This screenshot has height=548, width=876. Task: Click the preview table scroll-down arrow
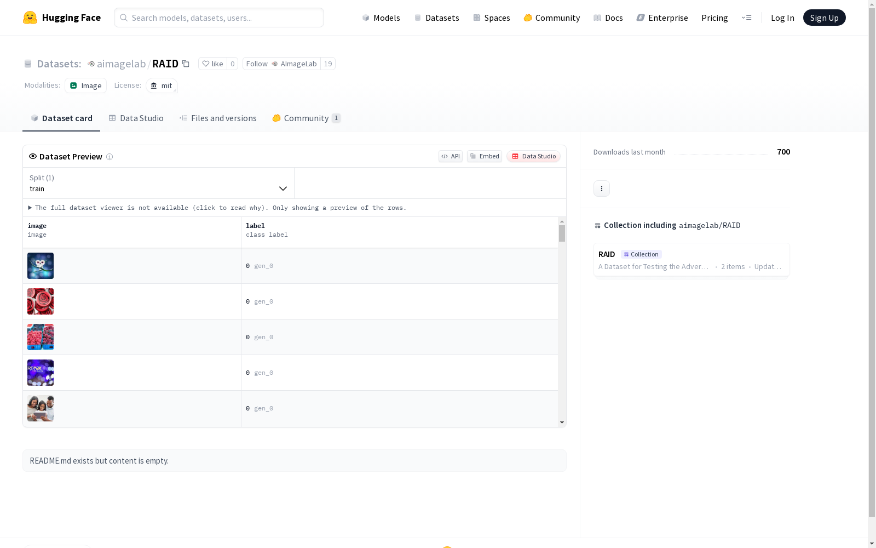pyautogui.click(x=562, y=423)
